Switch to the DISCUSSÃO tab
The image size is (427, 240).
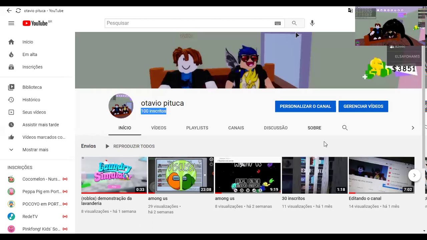(x=276, y=128)
